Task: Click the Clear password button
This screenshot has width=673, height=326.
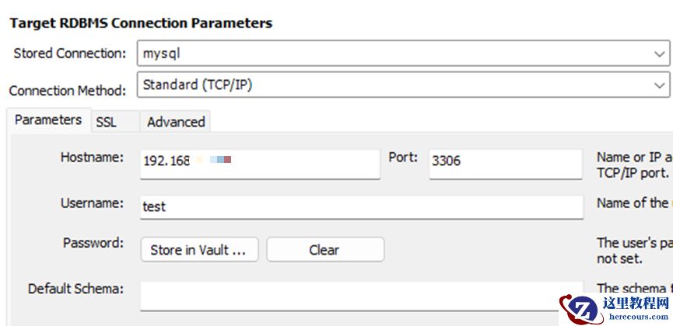Action: [x=324, y=250]
